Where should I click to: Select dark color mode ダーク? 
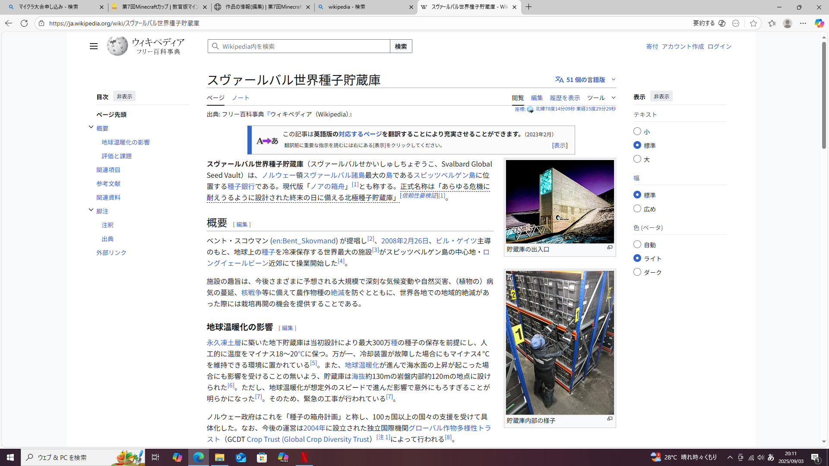coord(637,272)
